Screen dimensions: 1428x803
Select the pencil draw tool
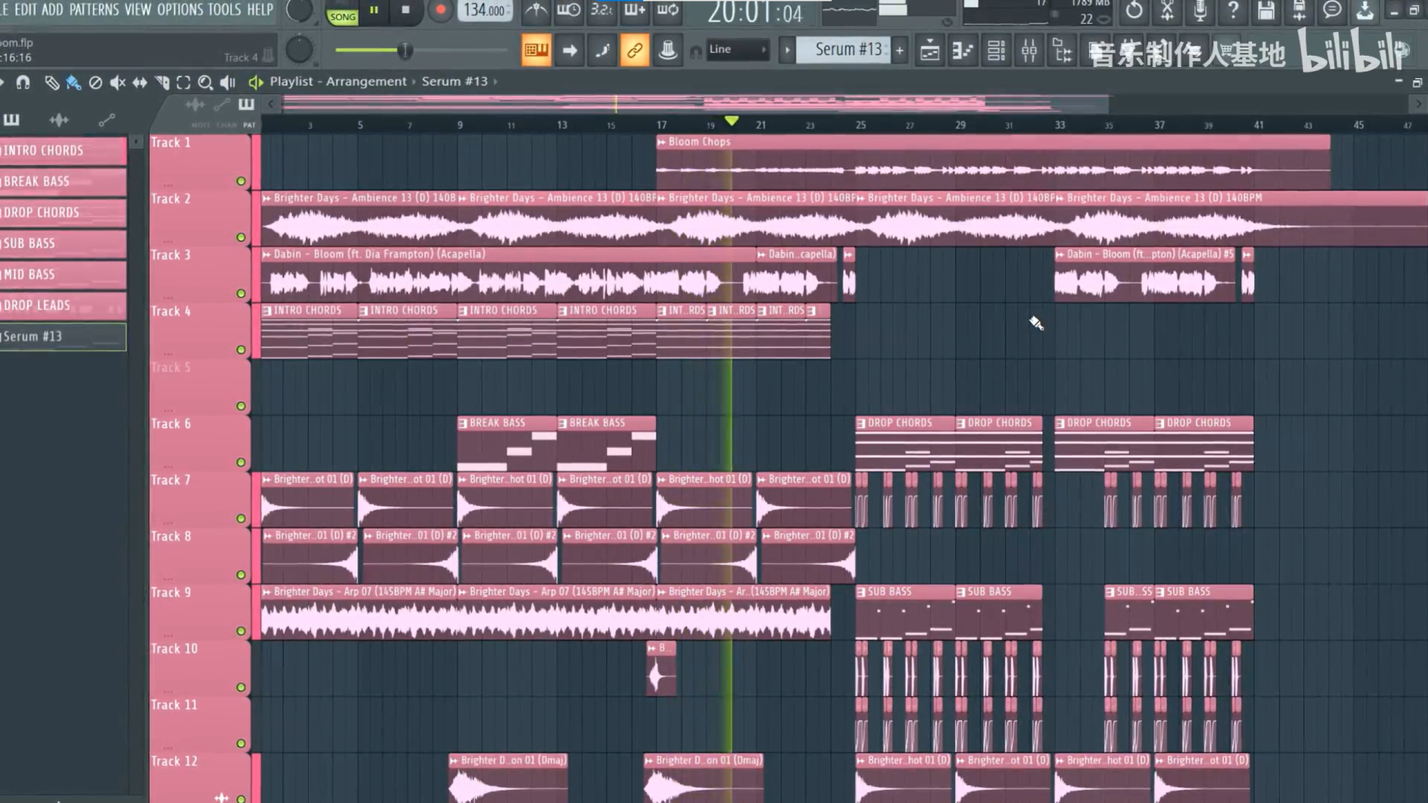51,83
